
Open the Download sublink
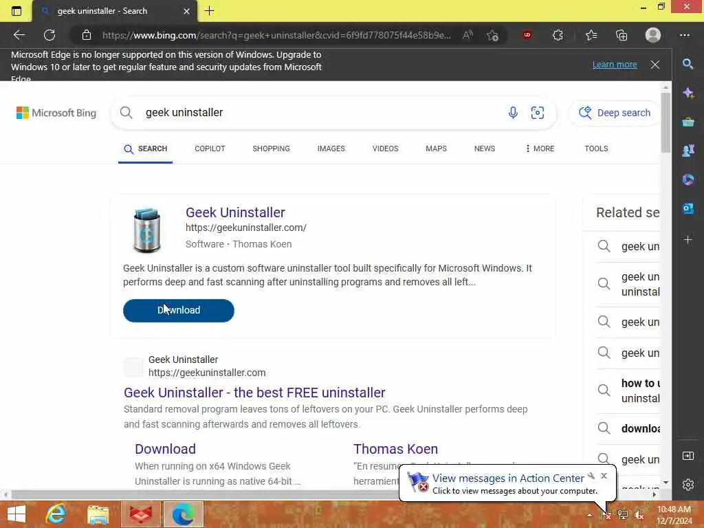165,449
